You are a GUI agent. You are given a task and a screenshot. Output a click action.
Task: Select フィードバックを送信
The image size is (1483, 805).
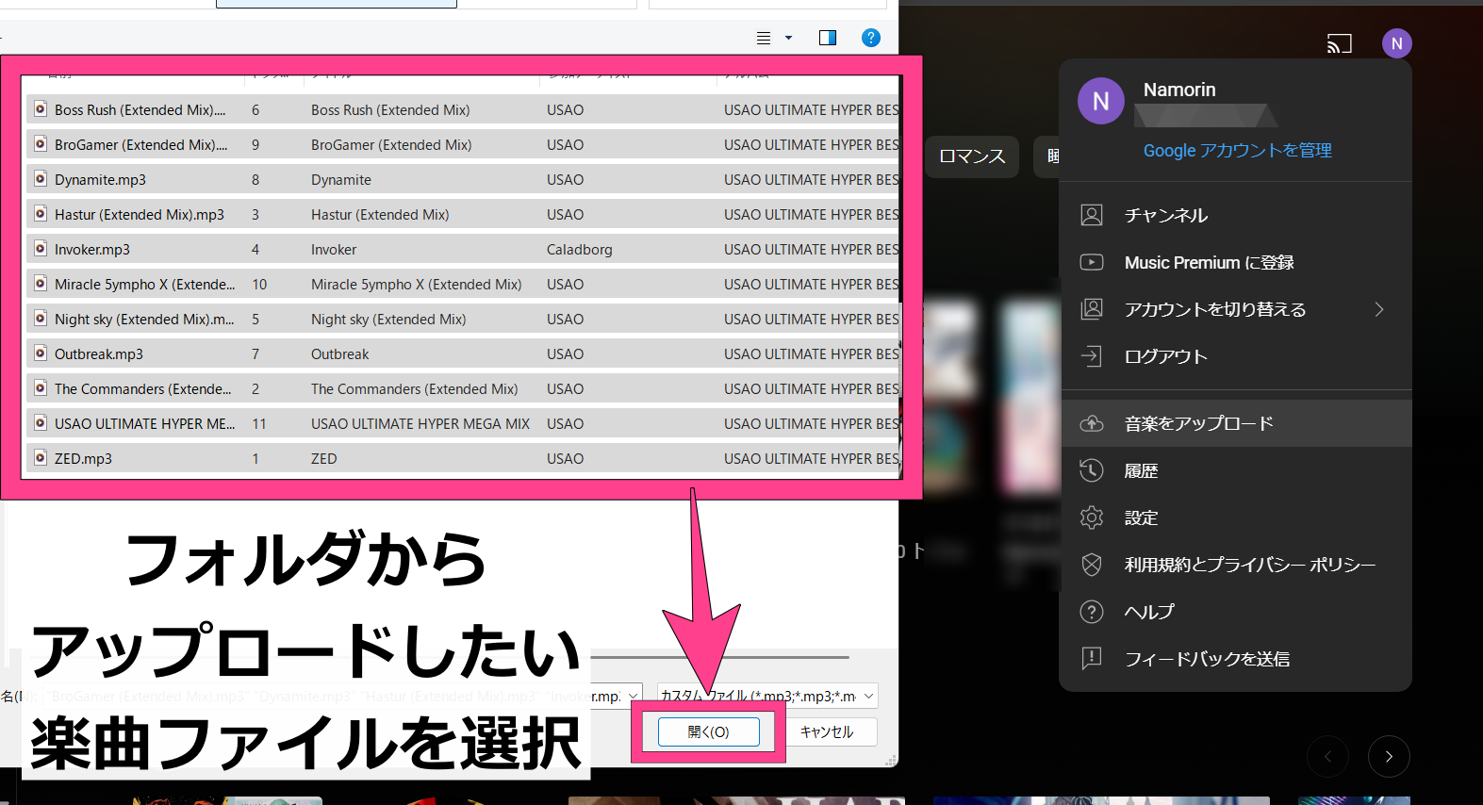click(x=1236, y=659)
